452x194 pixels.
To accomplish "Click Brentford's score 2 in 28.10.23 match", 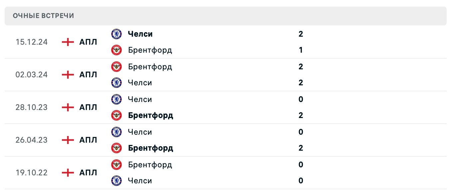I will click(x=301, y=116).
